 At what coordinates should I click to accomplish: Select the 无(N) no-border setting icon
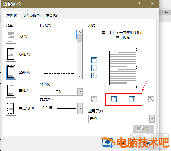(11, 36)
